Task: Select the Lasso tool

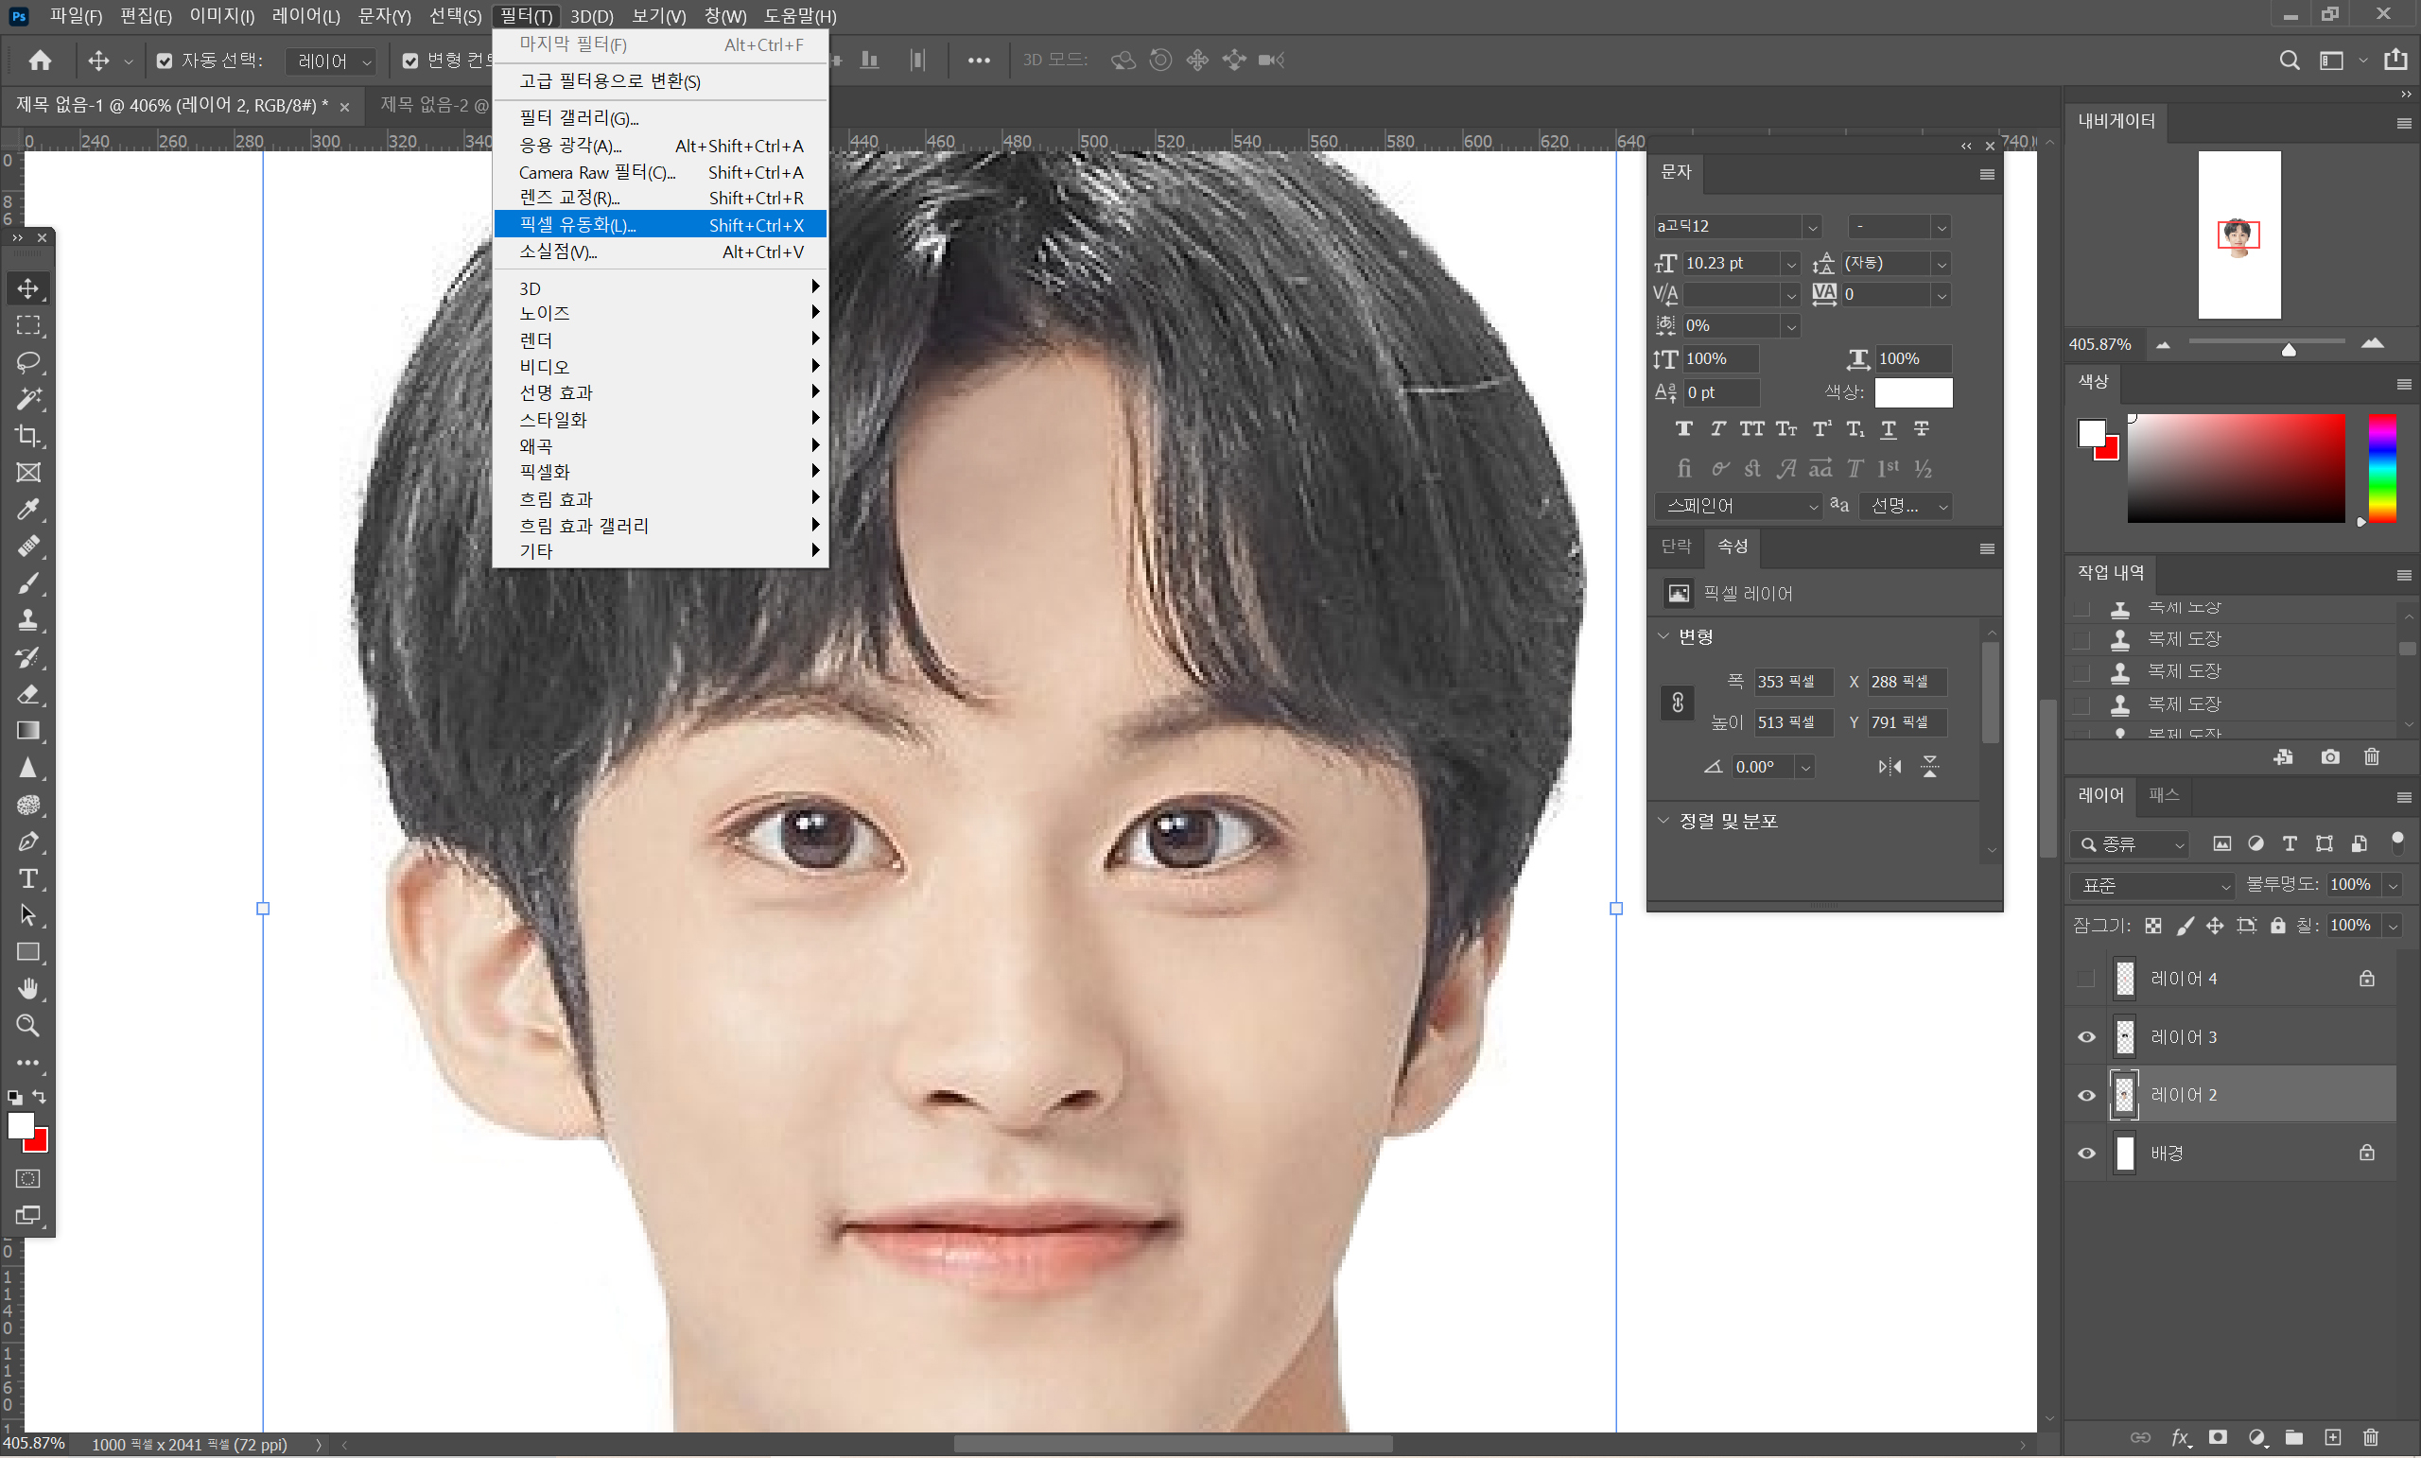Action: coord(27,361)
